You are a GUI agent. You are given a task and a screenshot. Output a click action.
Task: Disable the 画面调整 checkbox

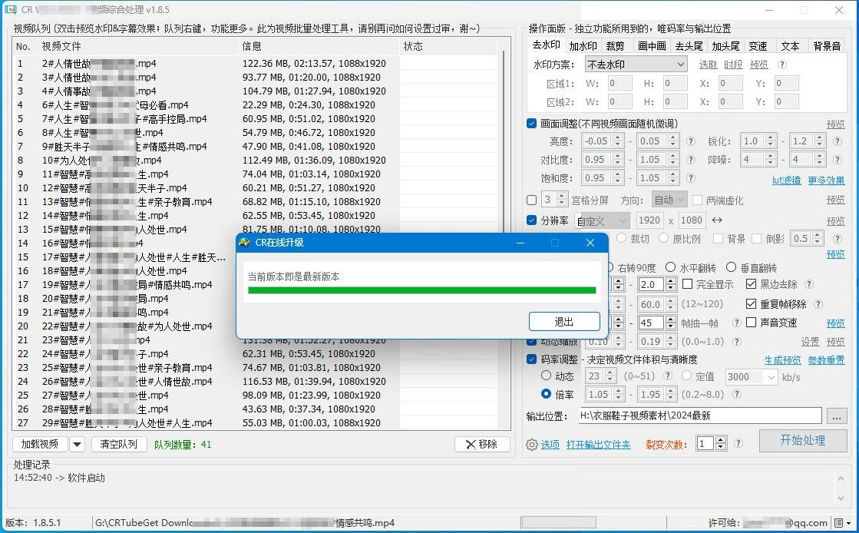click(x=532, y=124)
